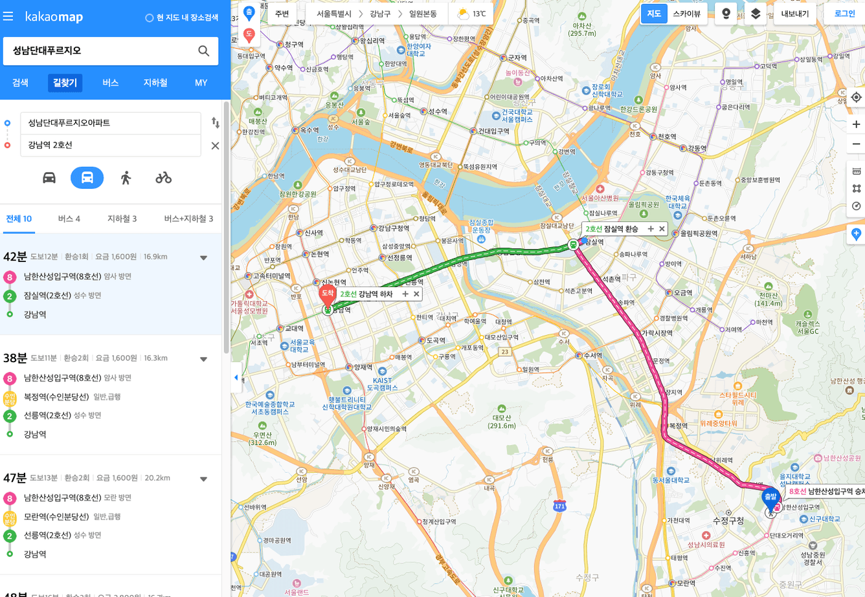The image size is (865, 597).
Task: Switch map view to 스카이뷰
Action: point(687,14)
